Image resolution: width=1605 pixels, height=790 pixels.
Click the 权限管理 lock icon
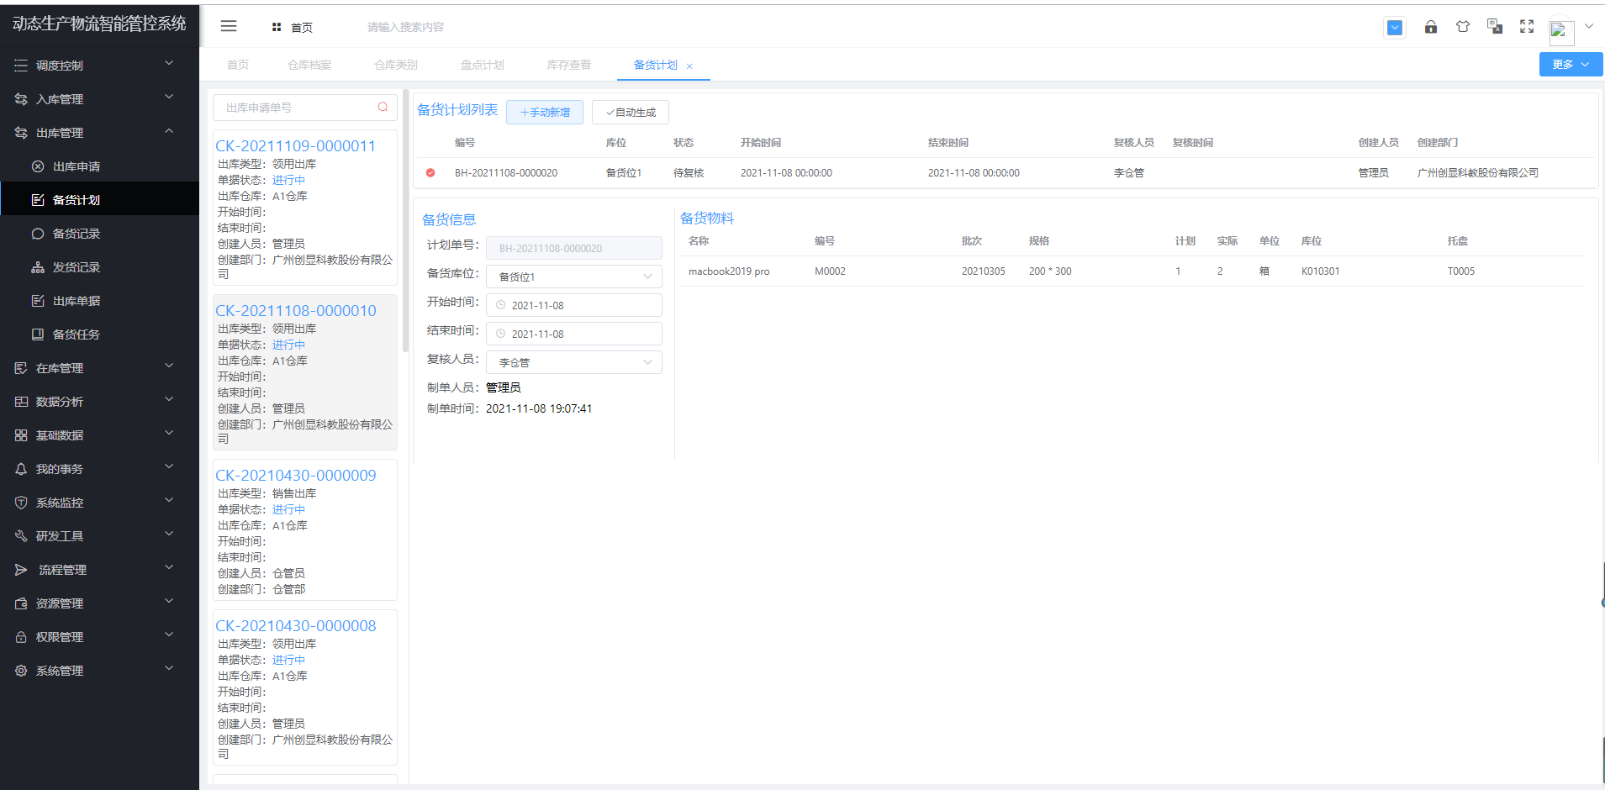21,637
